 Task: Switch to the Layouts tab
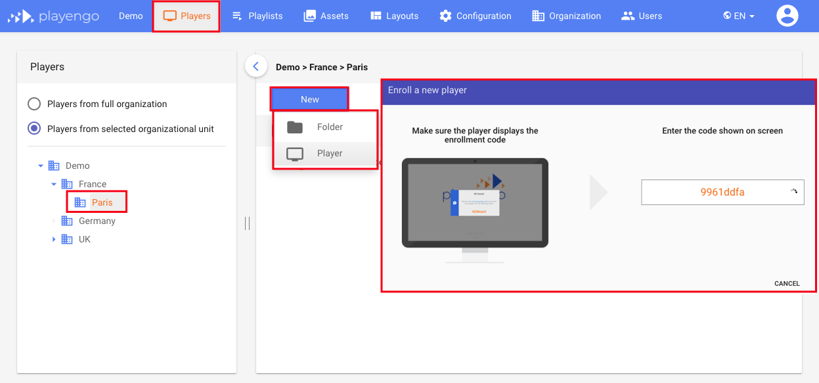394,16
